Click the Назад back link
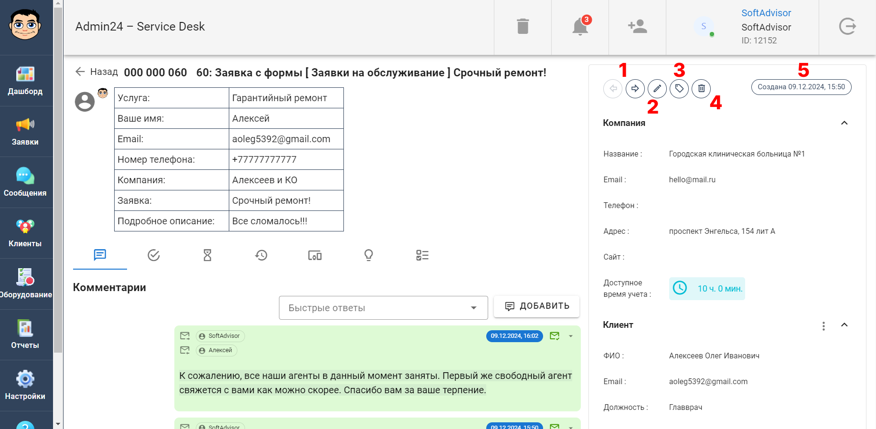The width and height of the screenshot is (876, 429). pyautogui.click(x=97, y=72)
